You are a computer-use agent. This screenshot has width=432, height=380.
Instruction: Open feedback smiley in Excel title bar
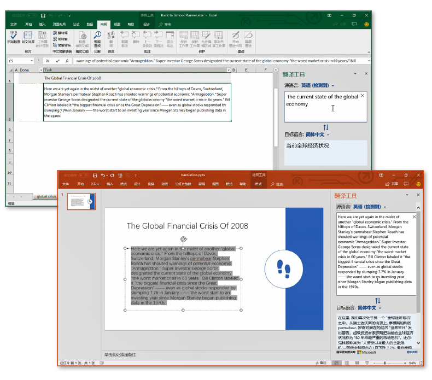[366, 24]
